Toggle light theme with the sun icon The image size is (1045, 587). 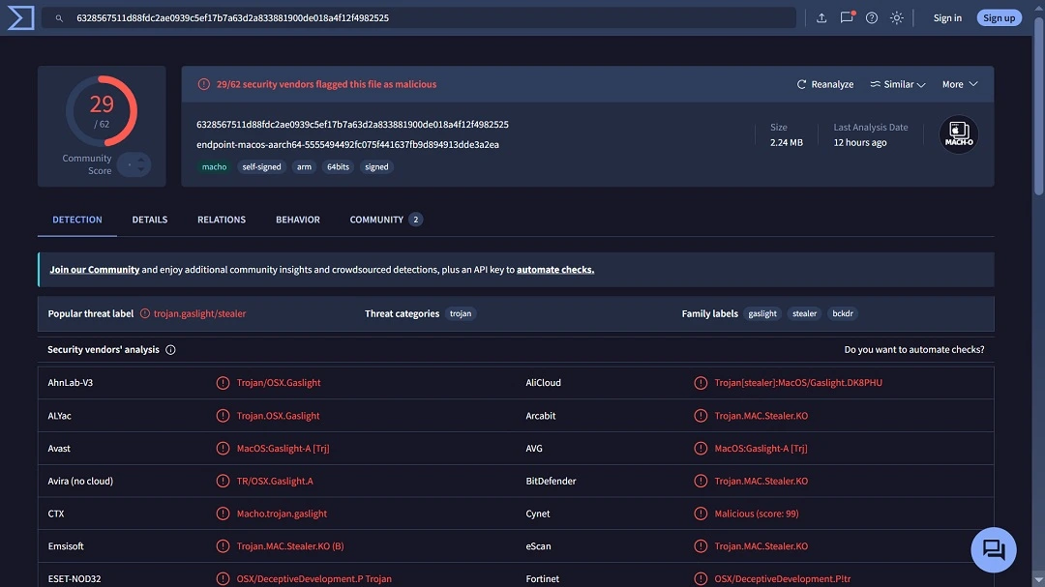[896, 18]
